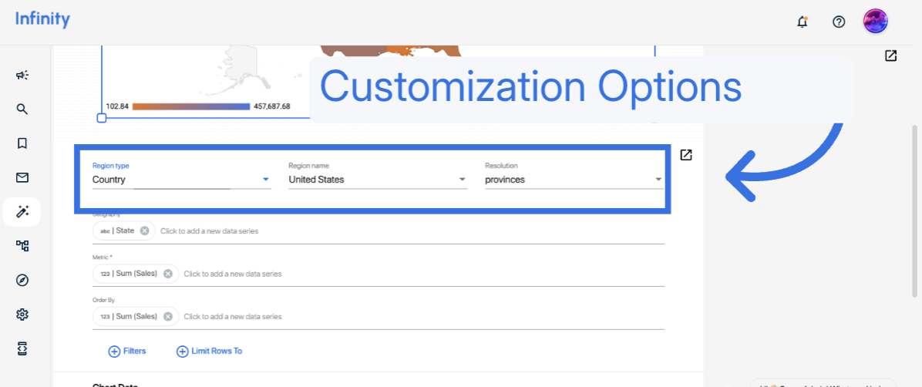
Task: Remove the State geography chip
Action: pos(144,231)
